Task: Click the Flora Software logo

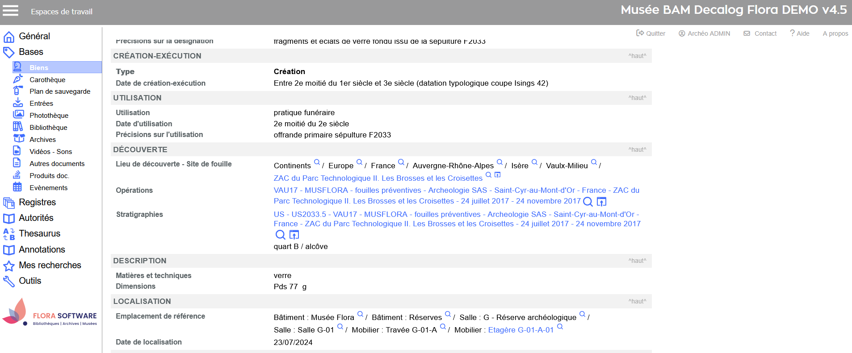Action: point(50,312)
